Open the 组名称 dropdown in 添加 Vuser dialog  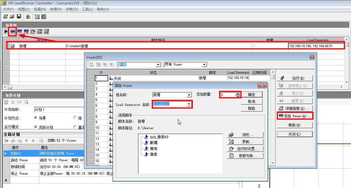click(189, 95)
